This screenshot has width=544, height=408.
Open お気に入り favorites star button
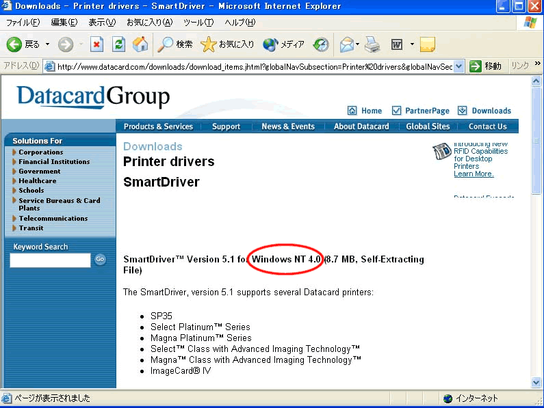click(x=227, y=44)
